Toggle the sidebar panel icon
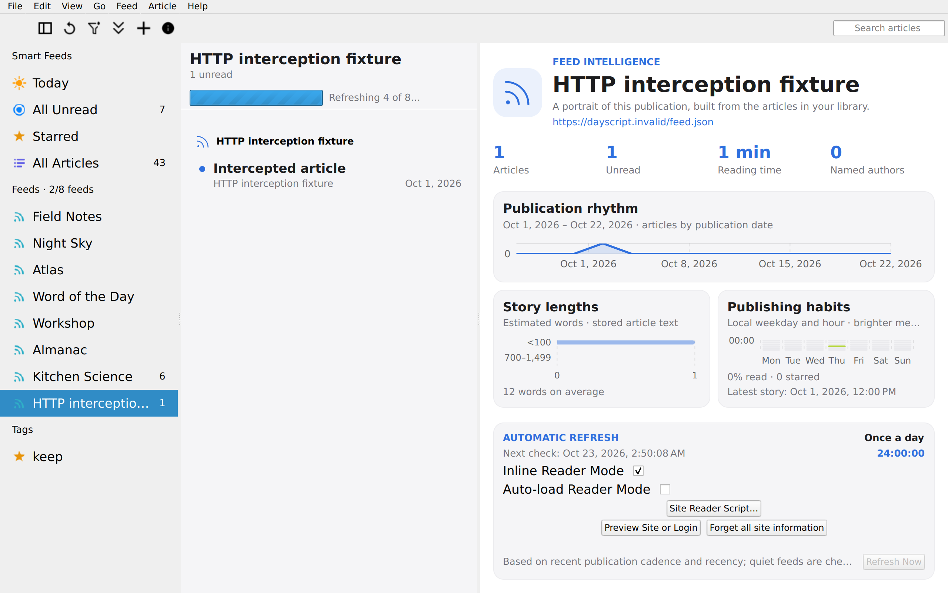This screenshot has width=948, height=593. click(x=45, y=28)
